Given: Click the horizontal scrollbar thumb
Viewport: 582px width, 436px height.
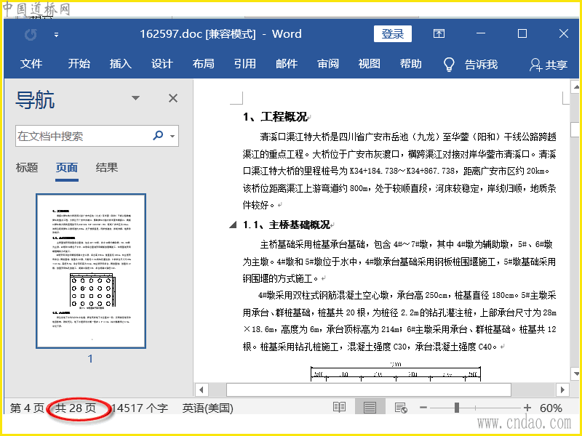Looking at the screenshot, I should coord(369,389).
